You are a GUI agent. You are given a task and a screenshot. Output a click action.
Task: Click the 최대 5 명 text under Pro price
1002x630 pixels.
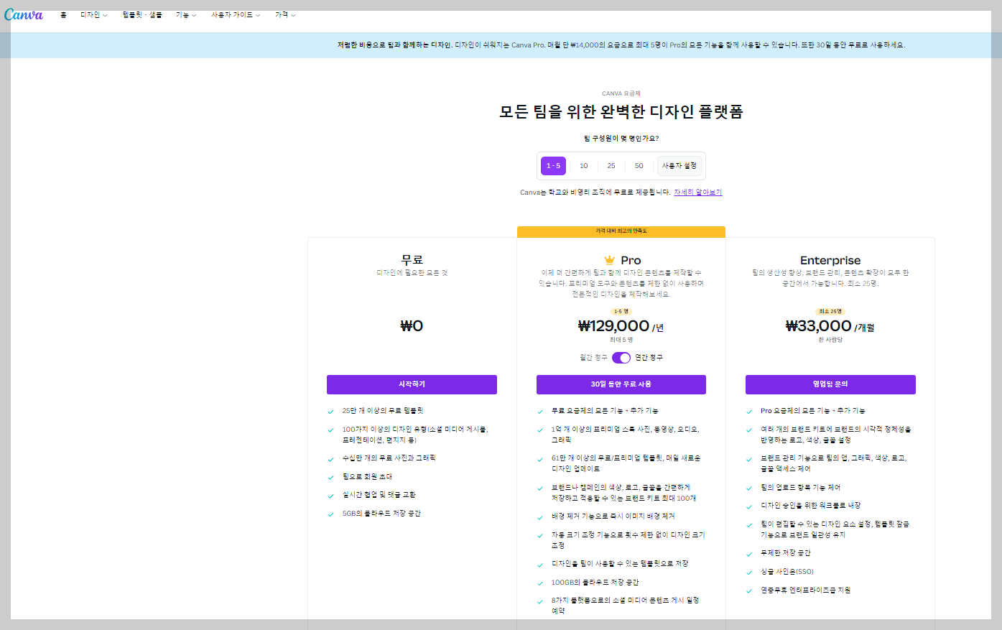click(x=621, y=340)
